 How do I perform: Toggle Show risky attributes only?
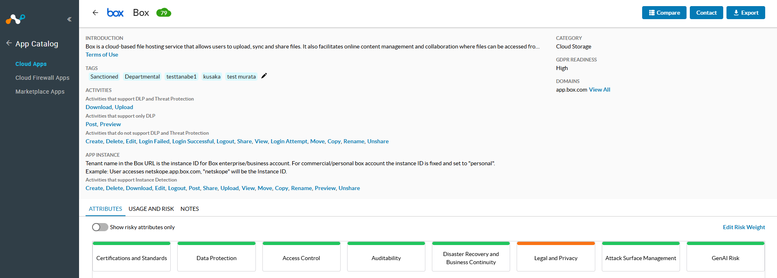[100, 227]
